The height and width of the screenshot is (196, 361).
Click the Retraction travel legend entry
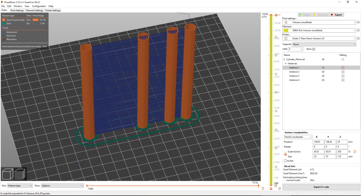pos(9,39)
